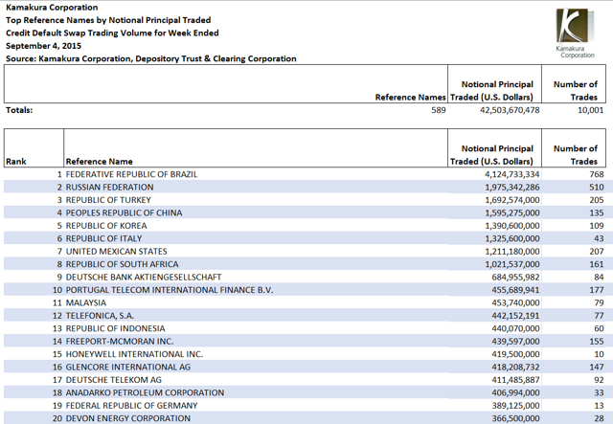Select Germany's notional value 389,125,000

click(x=515, y=407)
